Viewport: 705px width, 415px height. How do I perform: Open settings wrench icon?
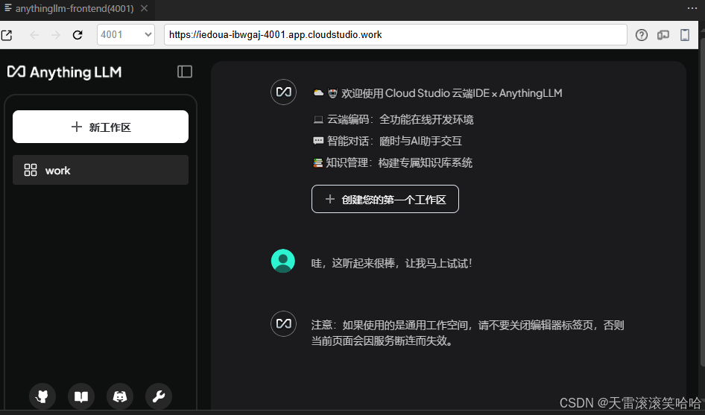pos(158,396)
